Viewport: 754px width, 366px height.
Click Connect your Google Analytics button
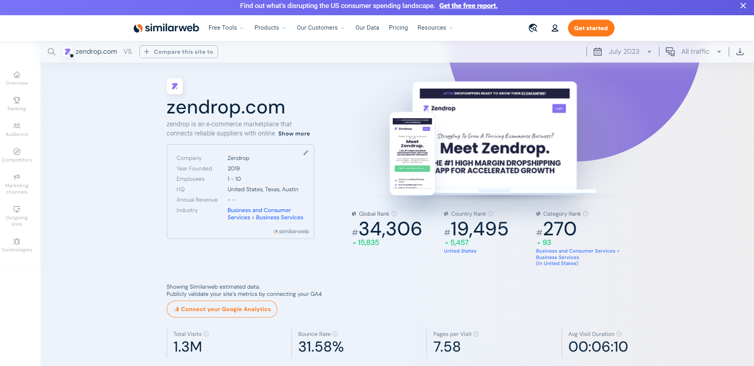[x=222, y=309]
